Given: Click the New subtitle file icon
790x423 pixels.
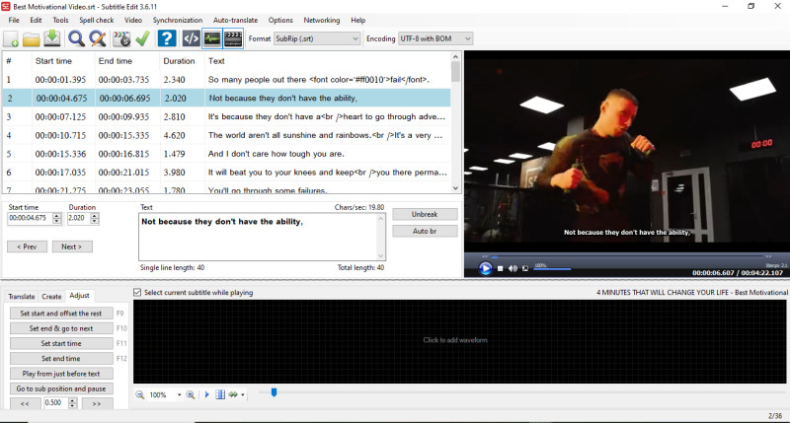Looking at the screenshot, I should (12, 39).
